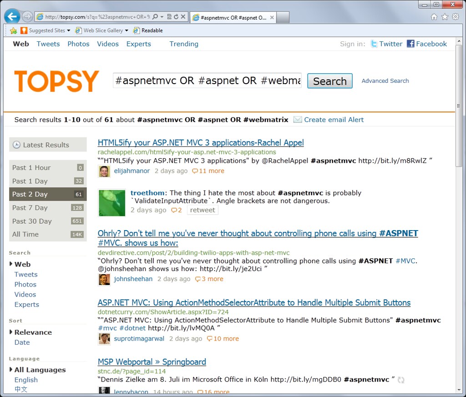466x397 pixels.
Task: Open the address bar dropdown arrow
Action: point(162,17)
